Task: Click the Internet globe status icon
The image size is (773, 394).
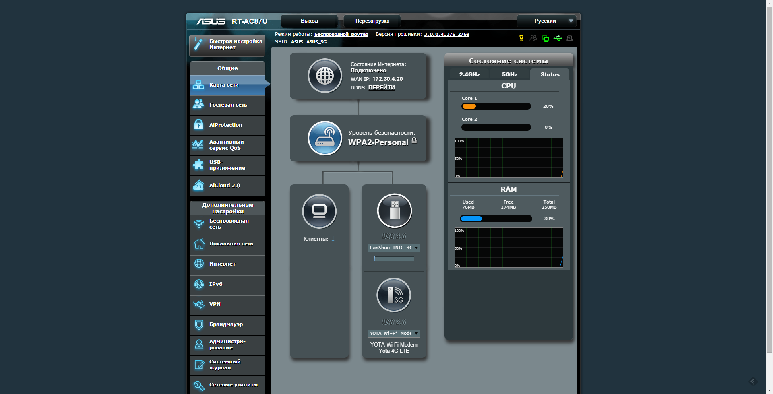Action: coord(325,76)
